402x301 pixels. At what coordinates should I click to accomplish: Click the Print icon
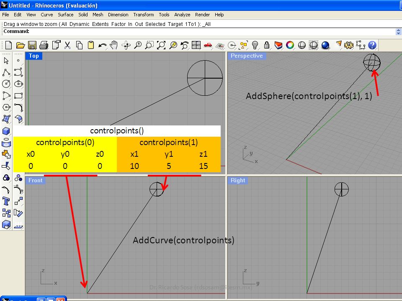tap(44, 45)
